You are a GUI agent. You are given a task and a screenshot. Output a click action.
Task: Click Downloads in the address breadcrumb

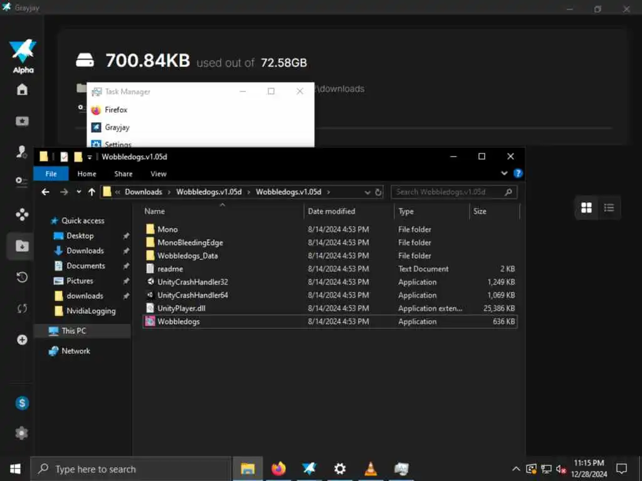144,192
